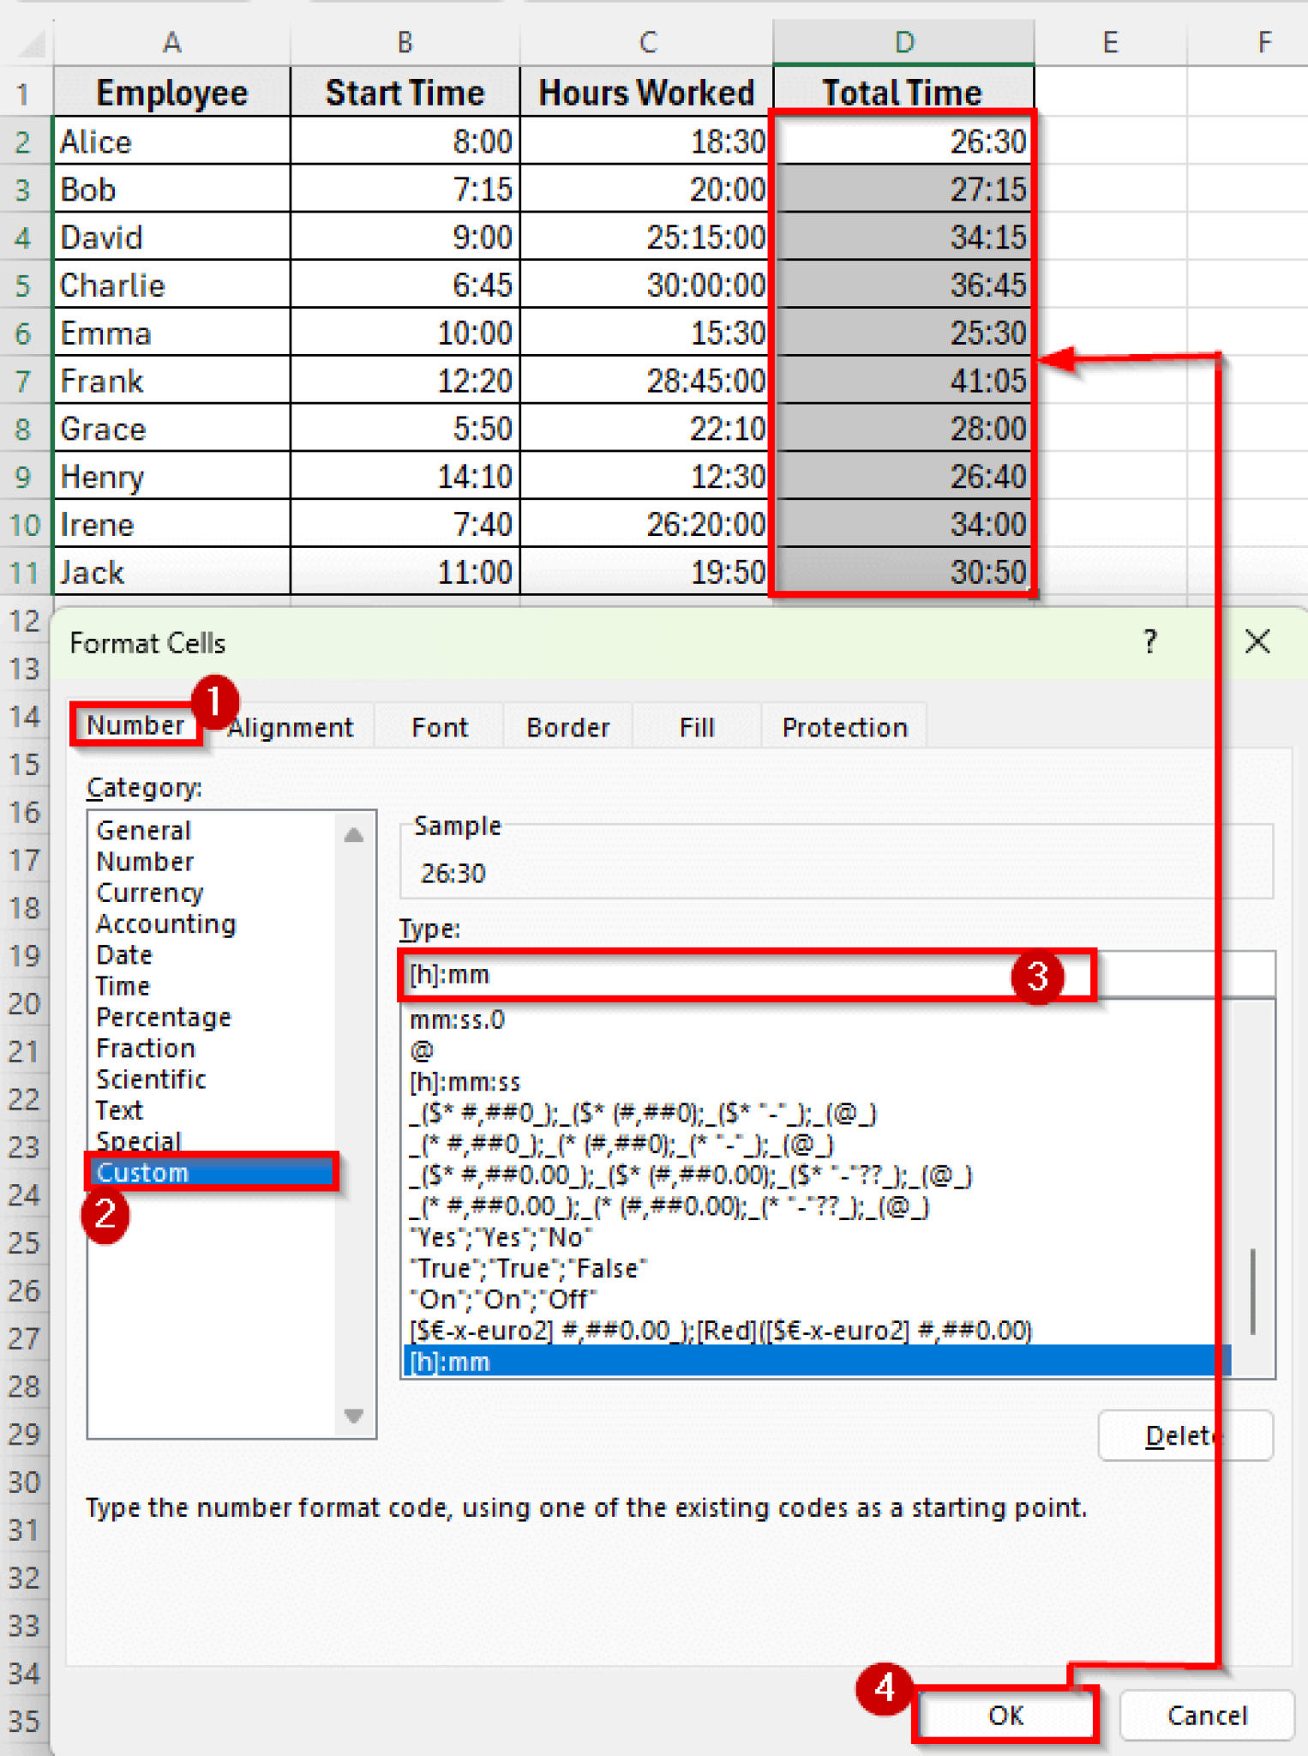This screenshot has height=1756, width=1308.
Task: Delete the selected custom format
Action: [1185, 1435]
